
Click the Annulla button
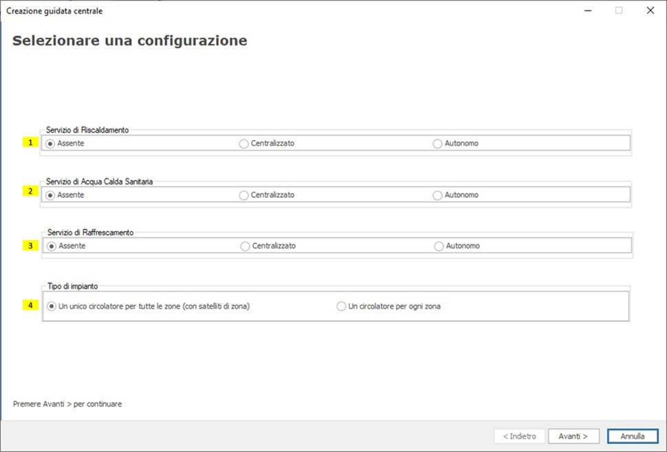point(633,436)
